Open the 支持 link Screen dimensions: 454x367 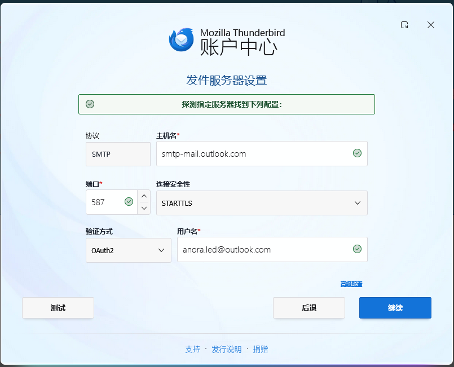[x=192, y=350]
